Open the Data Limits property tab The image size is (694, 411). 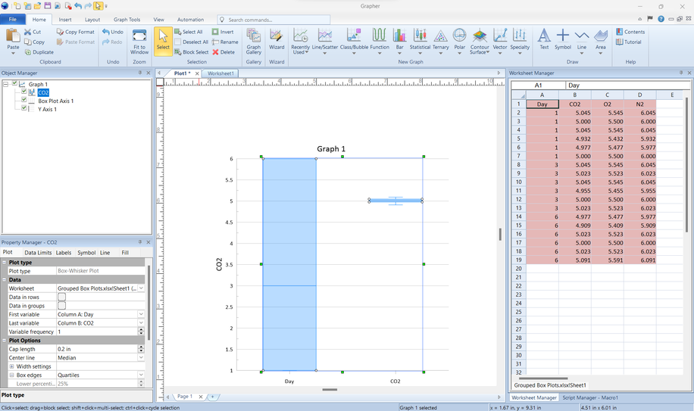click(38, 253)
